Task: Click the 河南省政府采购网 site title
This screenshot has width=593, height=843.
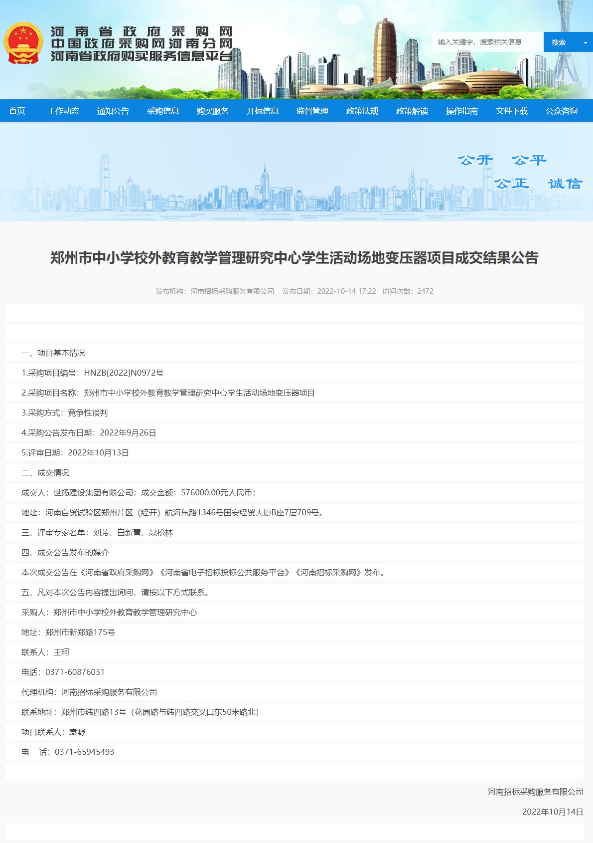Action: 142,32
